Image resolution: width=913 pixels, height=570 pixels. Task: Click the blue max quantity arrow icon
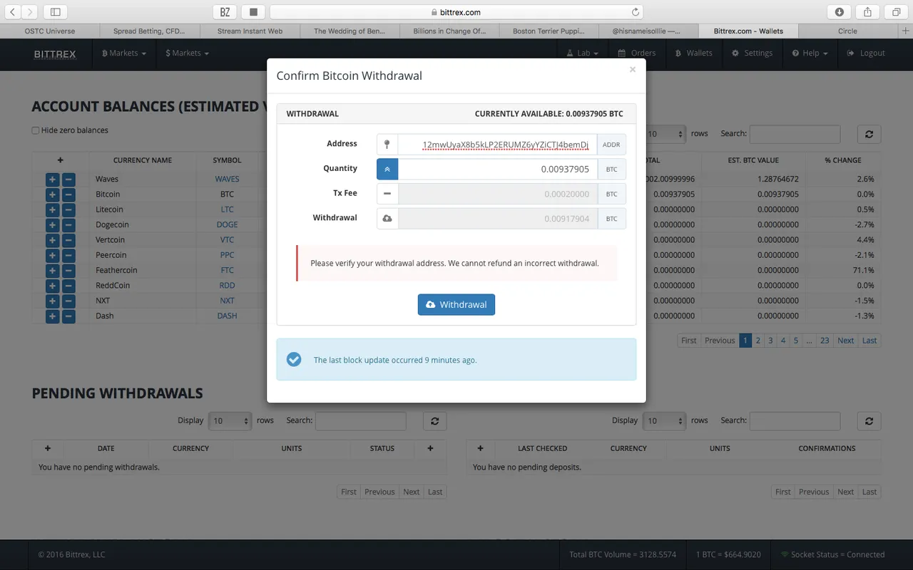tap(387, 169)
